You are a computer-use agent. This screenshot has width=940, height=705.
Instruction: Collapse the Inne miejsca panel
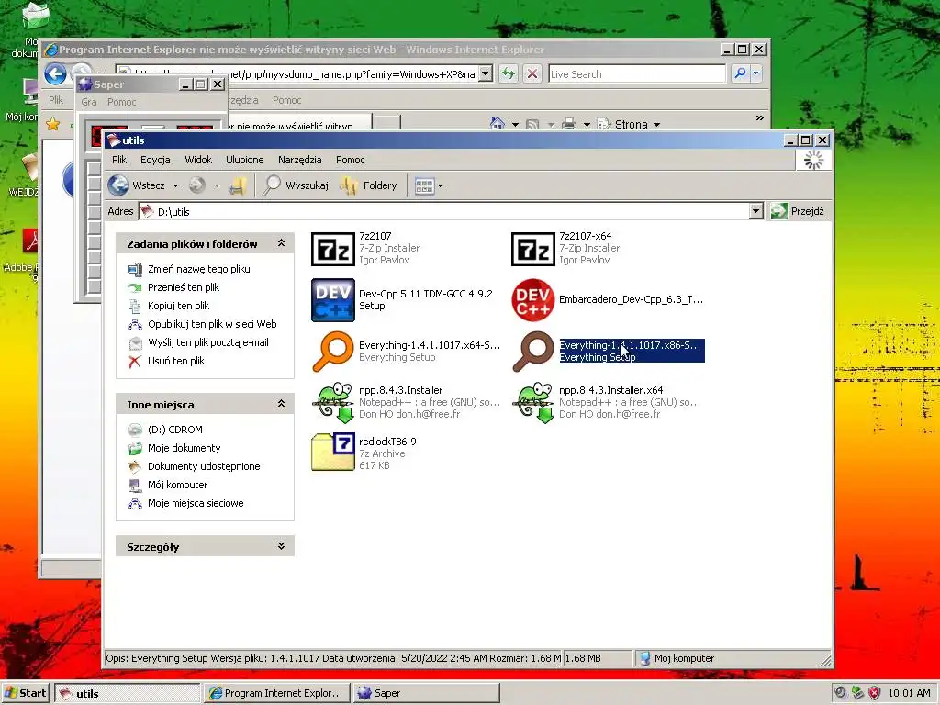tap(281, 404)
